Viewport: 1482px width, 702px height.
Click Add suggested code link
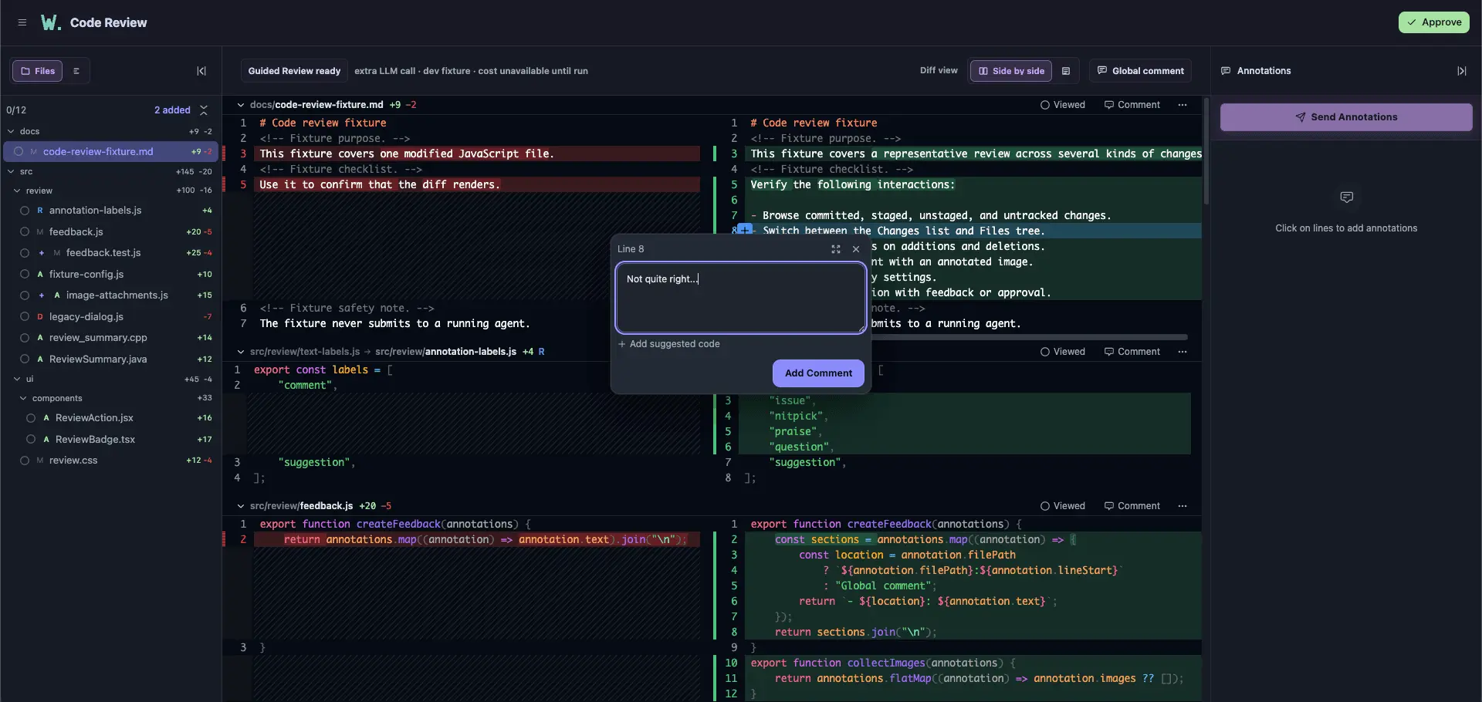[x=668, y=344]
